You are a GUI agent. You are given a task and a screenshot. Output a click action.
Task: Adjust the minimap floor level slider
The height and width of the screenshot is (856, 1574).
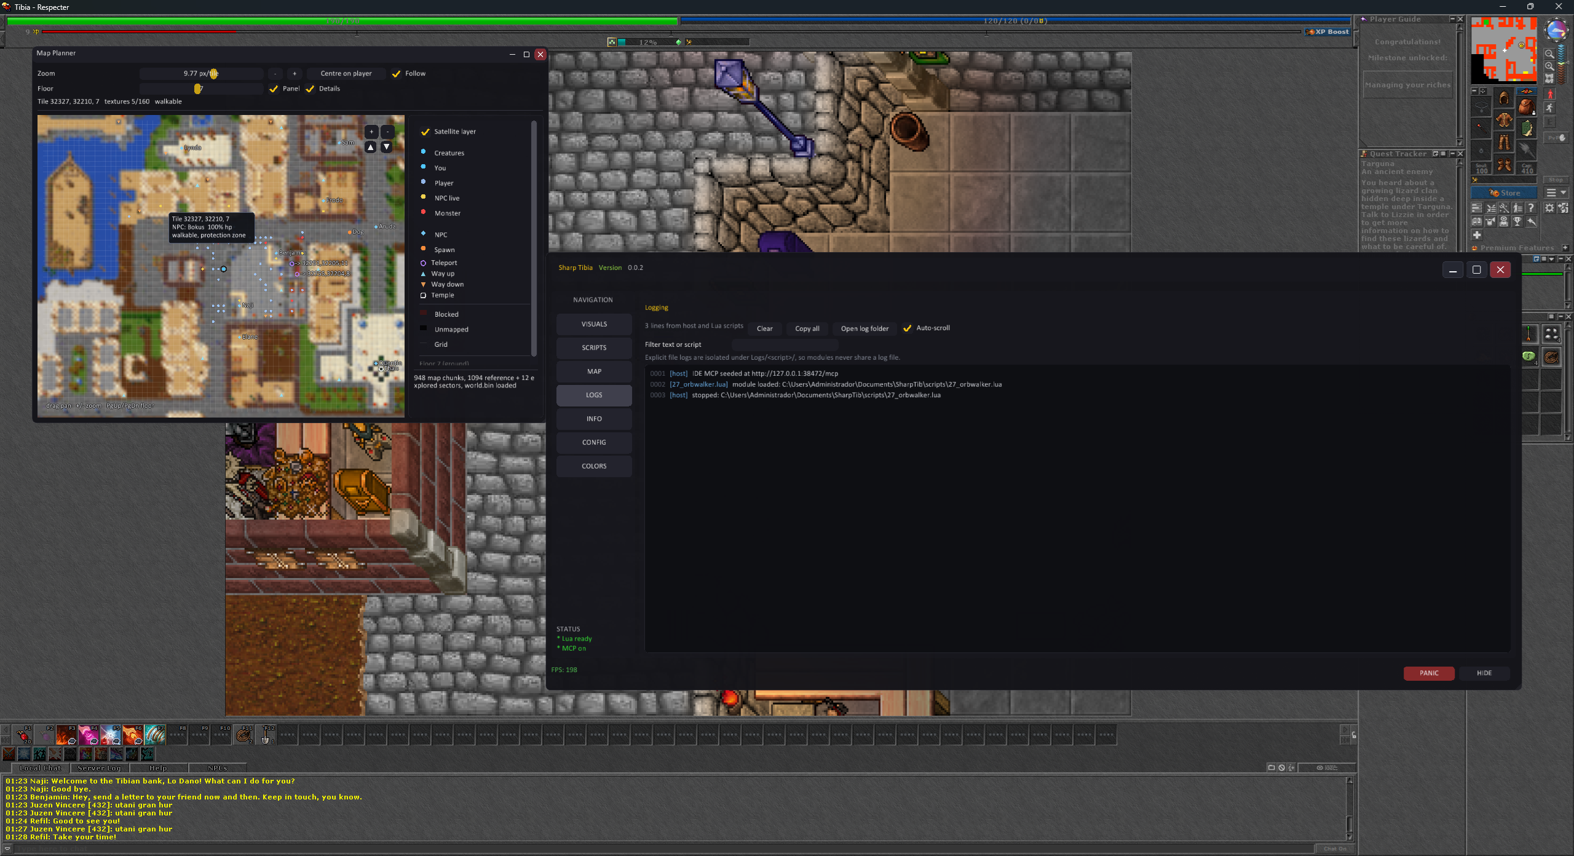point(1562,63)
